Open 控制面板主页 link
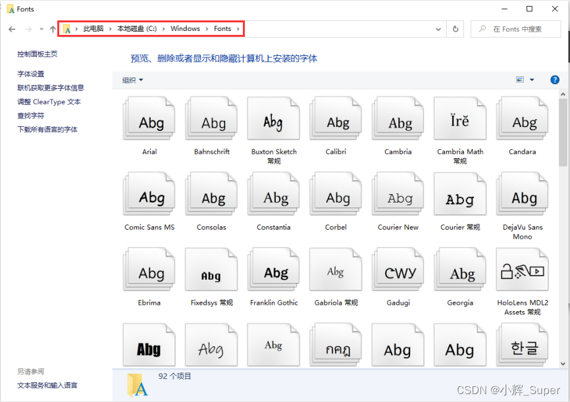Viewport: 570px width, 402px height. pyautogui.click(x=38, y=54)
